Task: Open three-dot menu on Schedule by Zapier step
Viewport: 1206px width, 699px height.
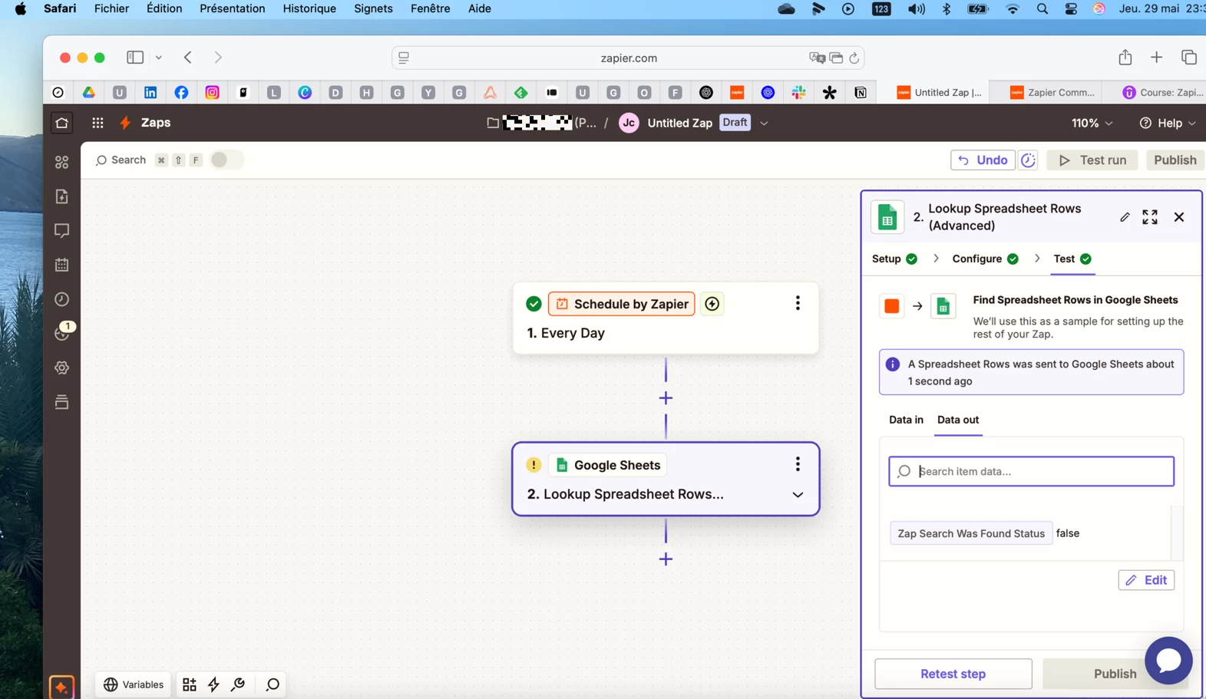Action: [798, 303]
